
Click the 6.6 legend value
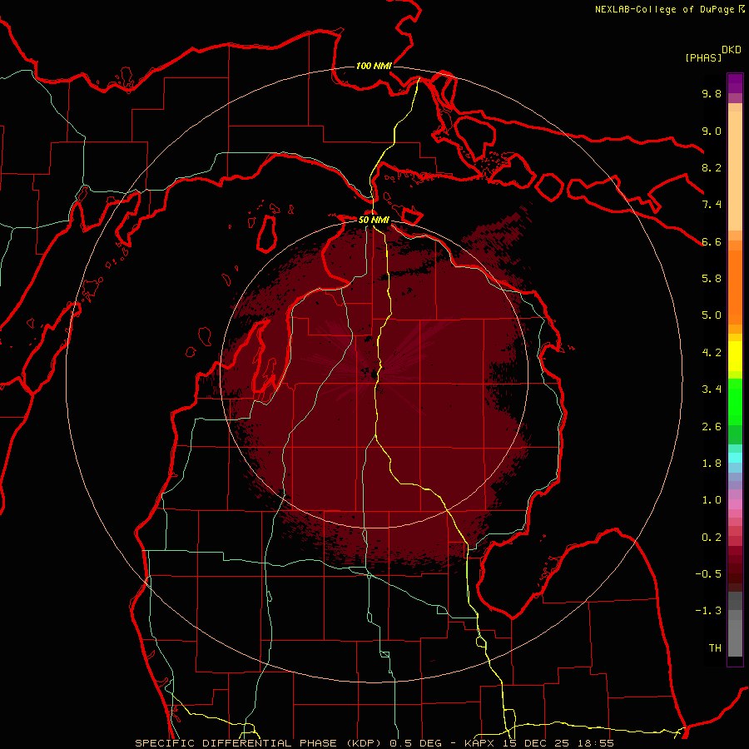[x=712, y=241]
